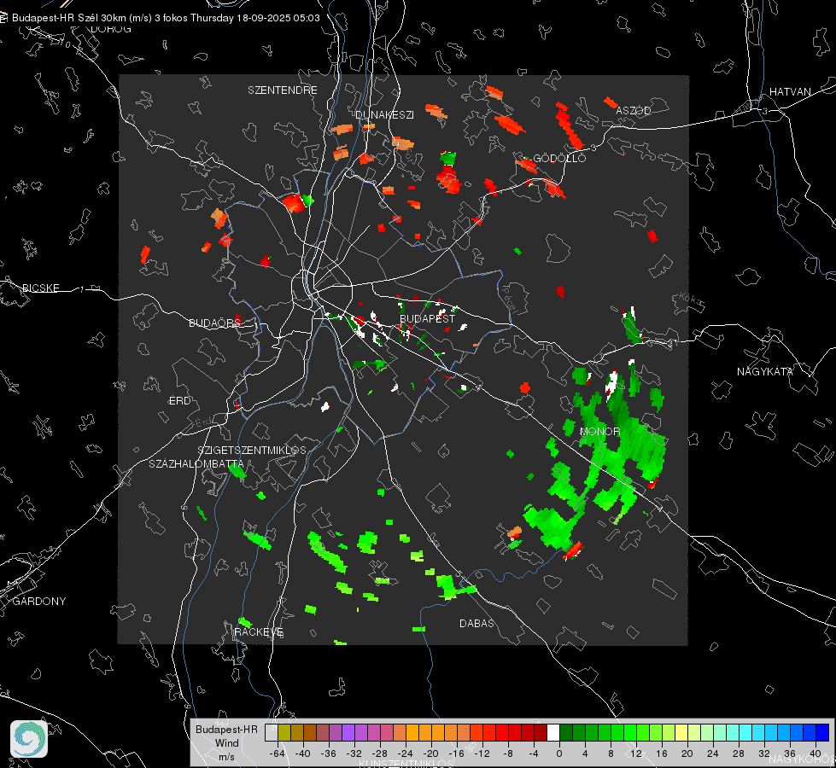Pick the light gray swatch at legend's left end

click(x=272, y=732)
